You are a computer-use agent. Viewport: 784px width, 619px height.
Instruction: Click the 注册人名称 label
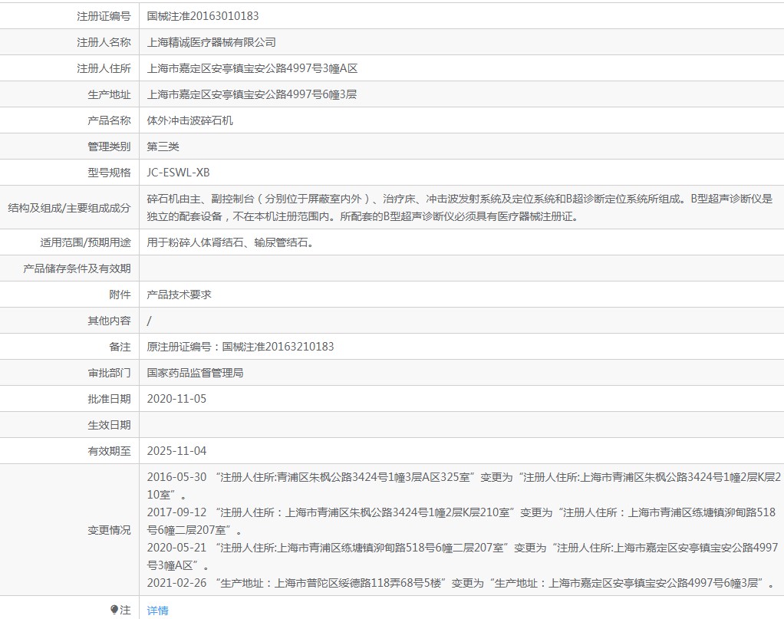coord(104,42)
